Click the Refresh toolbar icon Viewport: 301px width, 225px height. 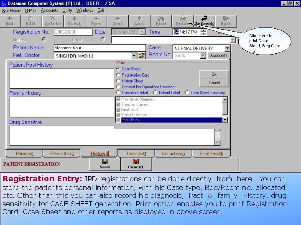click(x=204, y=21)
